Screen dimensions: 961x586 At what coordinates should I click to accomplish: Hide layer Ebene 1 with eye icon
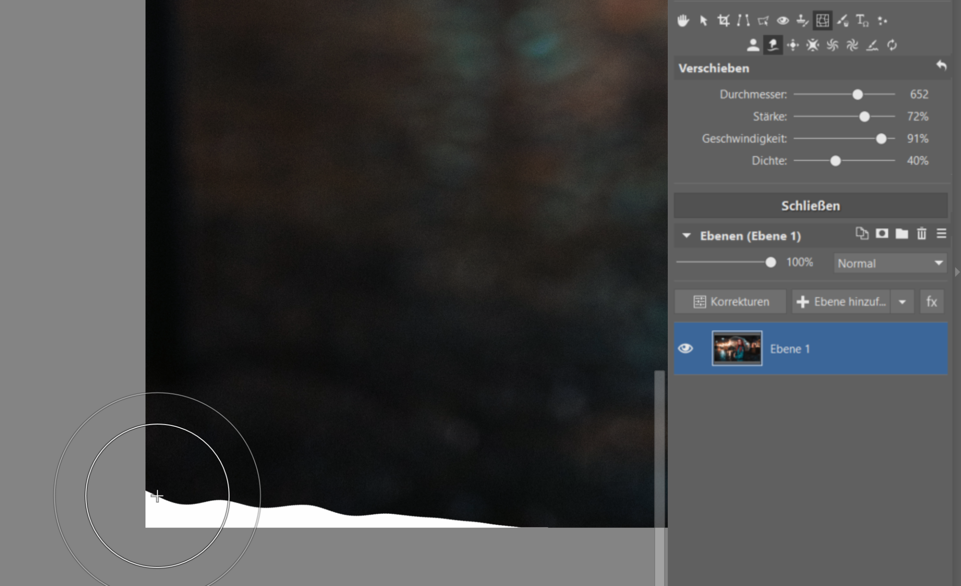[686, 348]
